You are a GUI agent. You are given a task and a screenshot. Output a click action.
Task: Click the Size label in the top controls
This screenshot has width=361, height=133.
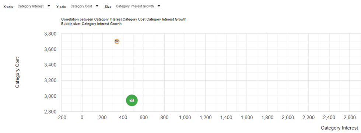(x=108, y=7)
